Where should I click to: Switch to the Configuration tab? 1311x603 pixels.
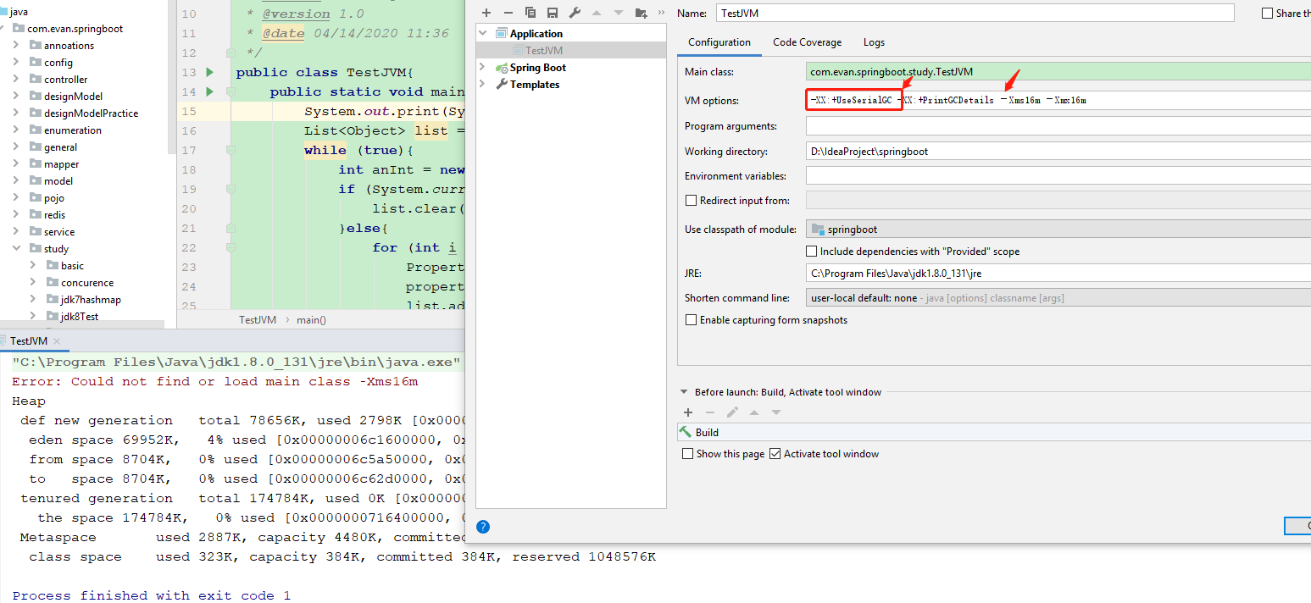point(719,42)
